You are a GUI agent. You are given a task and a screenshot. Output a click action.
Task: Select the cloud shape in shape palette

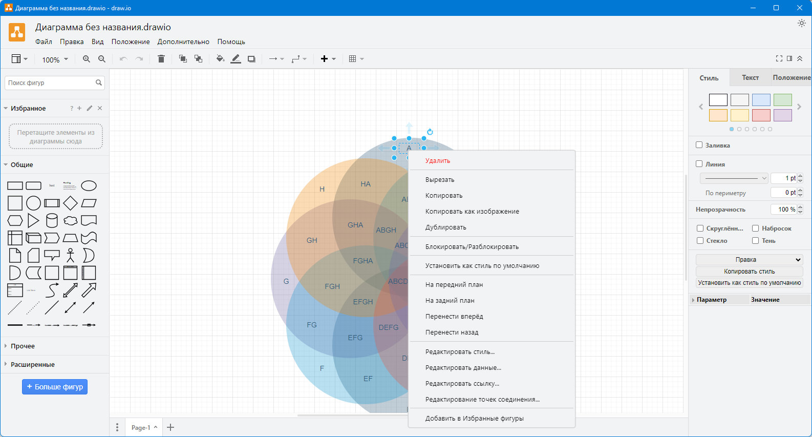[x=71, y=221]
